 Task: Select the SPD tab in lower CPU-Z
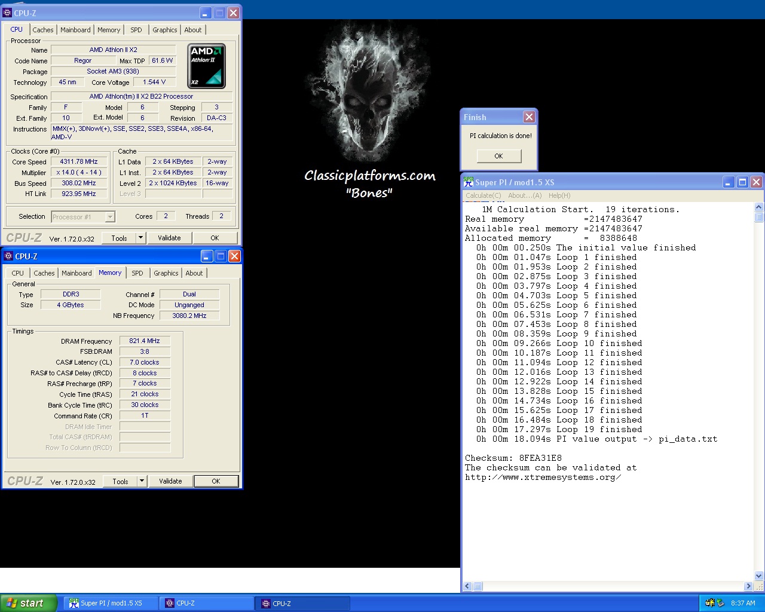[137, 273]
